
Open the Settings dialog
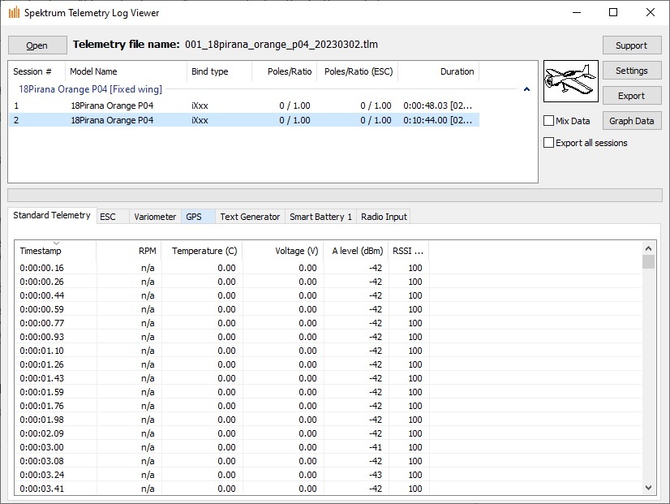[x=632, y=71]
